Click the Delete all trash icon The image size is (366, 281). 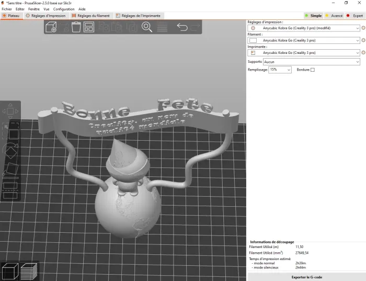(76, 27)
